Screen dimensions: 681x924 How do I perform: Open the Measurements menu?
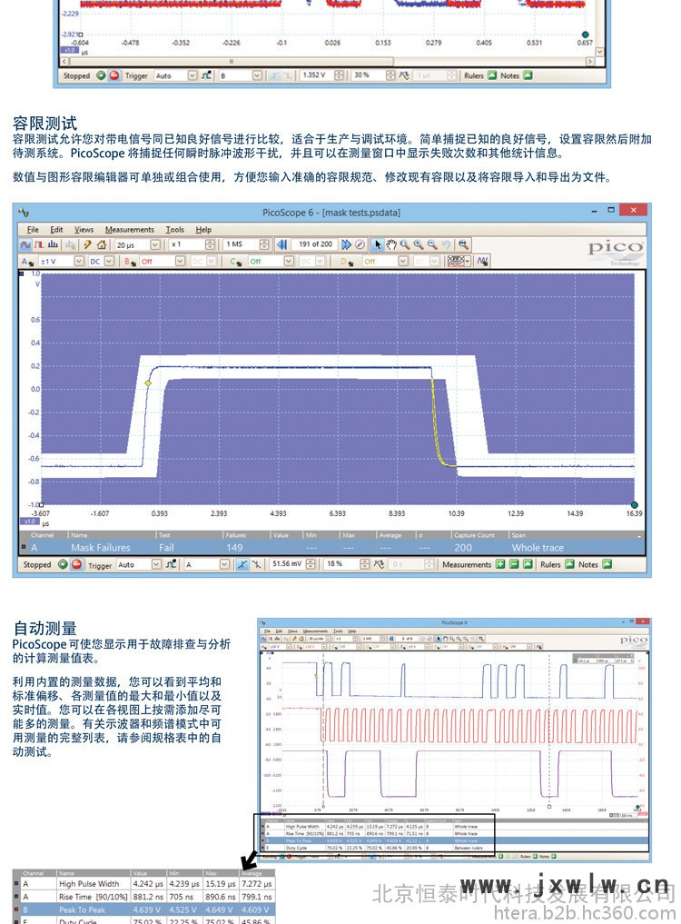pyautogui.click(x=130, y=229)
